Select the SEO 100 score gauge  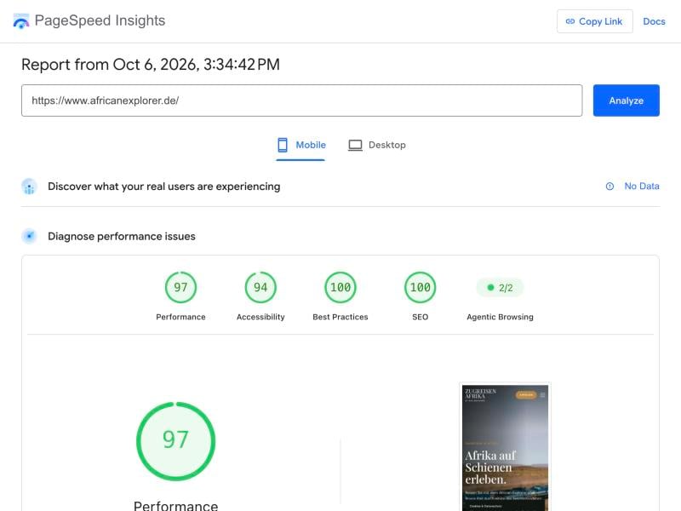[x=420, y=287]
